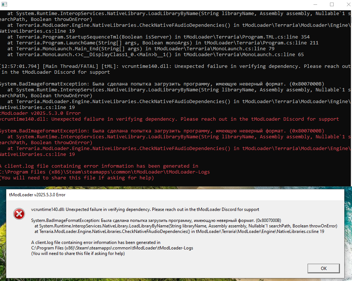This screenshot has width=352, height=281.
Task: Click the dialog title 'tModLoader v2025.5.3.0 Error'
Action: (x=37, y=195)
